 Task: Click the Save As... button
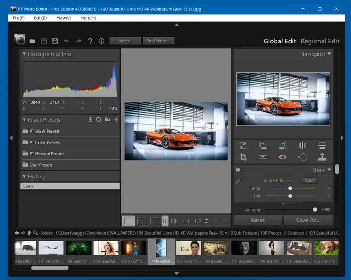pyautogui.click(x=308, y=220)
